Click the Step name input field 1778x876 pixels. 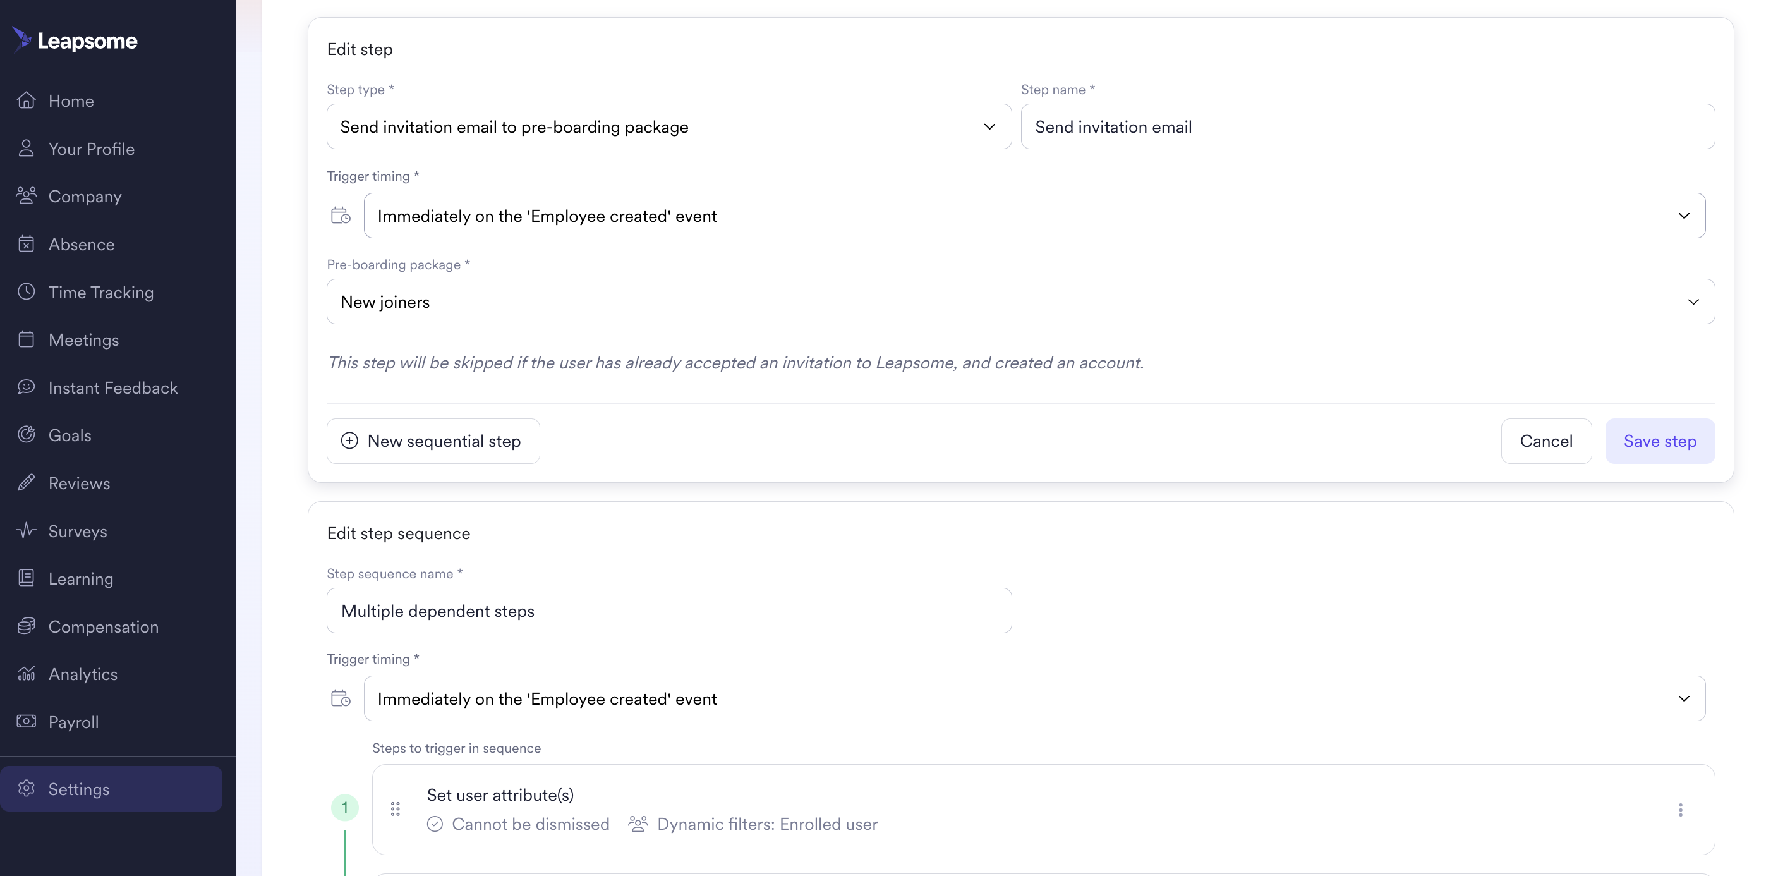tap(1367, 126)
